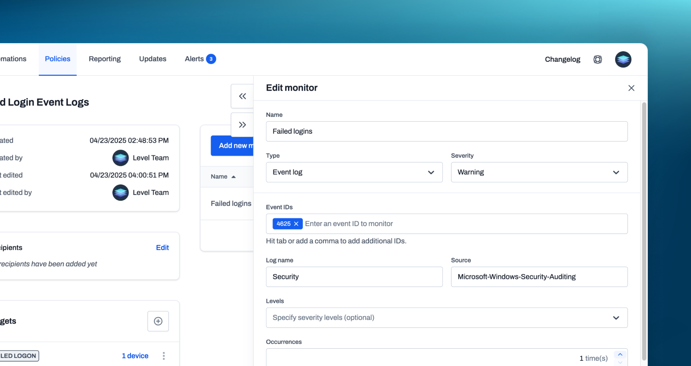Close the Edit monitor panel
Image resolution: width=691 pixels, height=366 pixels.
tap(631, 88)
